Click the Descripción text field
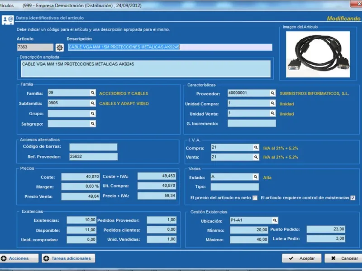This screenshot has height=271, width=362. (x=170, y=47)
